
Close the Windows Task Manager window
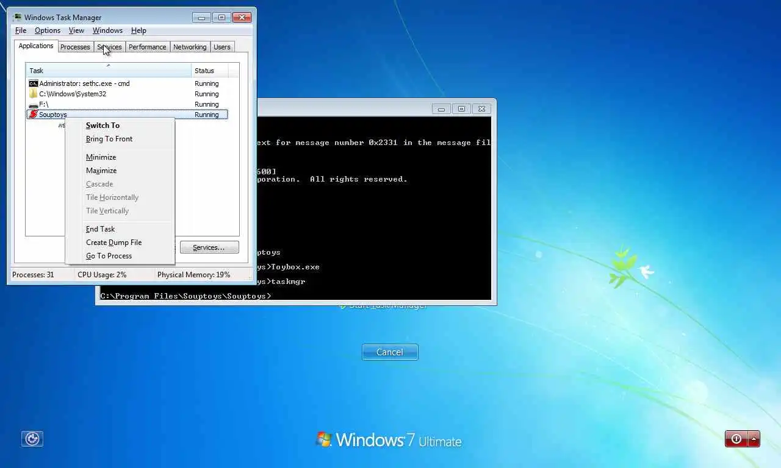[x=242, y=18]
